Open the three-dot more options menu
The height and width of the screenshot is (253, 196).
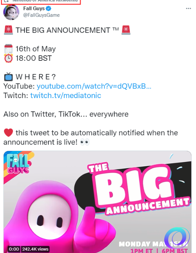click(188, 8)
